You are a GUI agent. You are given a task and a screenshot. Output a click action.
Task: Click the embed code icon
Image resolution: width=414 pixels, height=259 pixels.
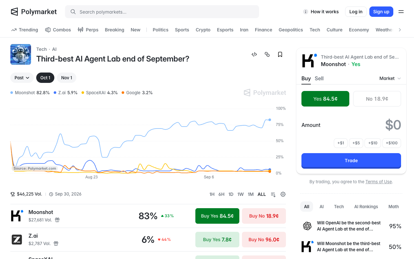254,54
